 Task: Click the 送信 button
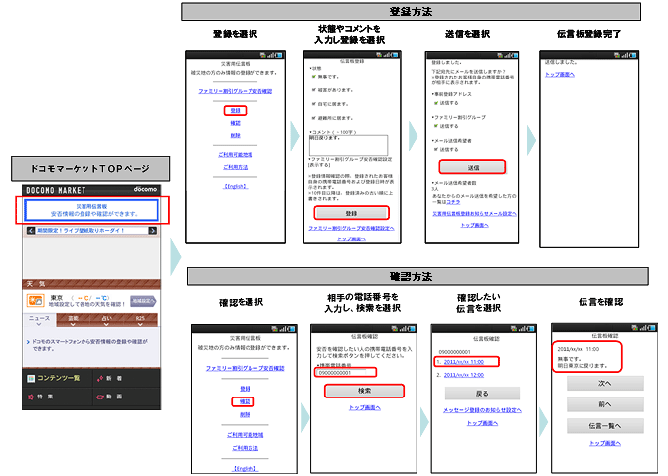pyautogui.click(x=473, y=167)
